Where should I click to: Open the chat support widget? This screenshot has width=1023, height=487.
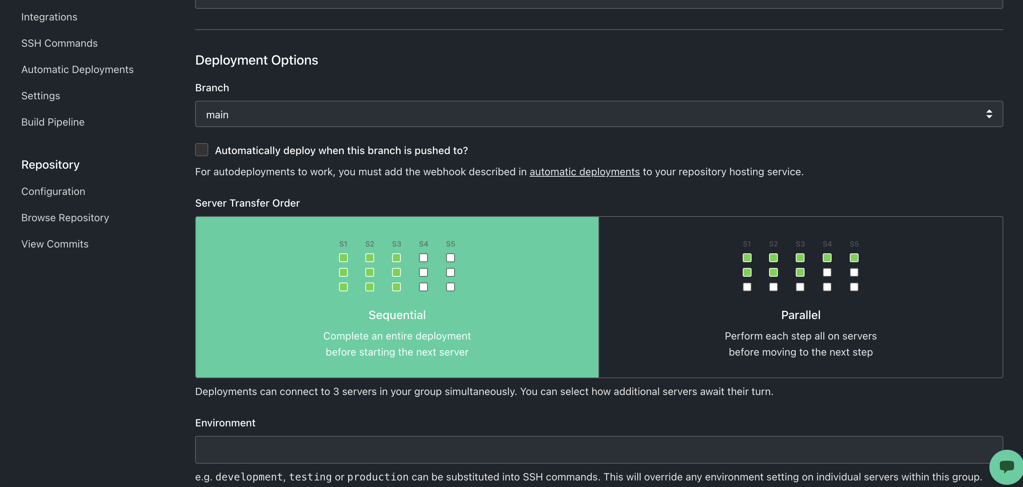pyautogui.click(x=1006, y=467)
